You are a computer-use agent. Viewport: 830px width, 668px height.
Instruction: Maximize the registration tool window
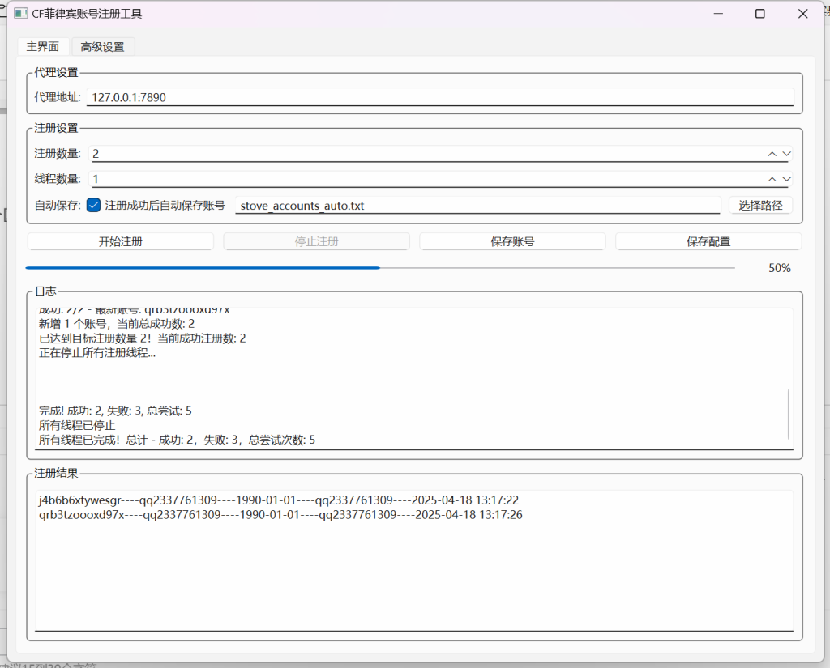click(x=760, y=14)
